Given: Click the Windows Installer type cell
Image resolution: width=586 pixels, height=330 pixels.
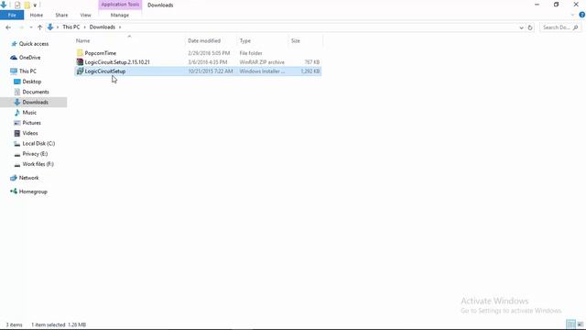Looking at the screenshot, I should (x=262, y=71).
